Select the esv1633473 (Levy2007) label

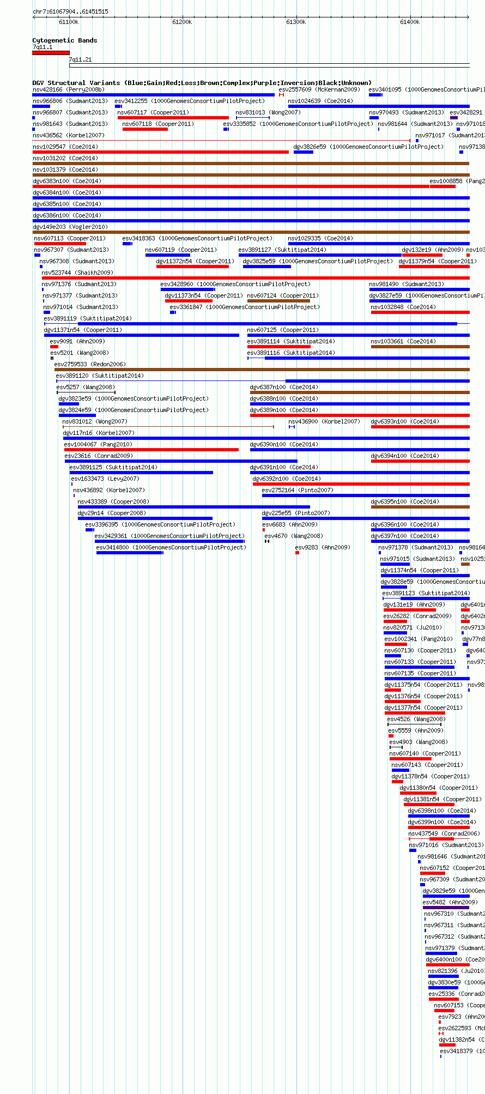click(105, 479)
